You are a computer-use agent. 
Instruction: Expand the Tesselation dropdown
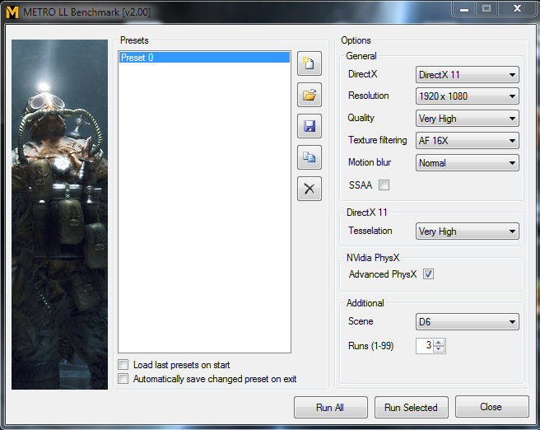468,231
